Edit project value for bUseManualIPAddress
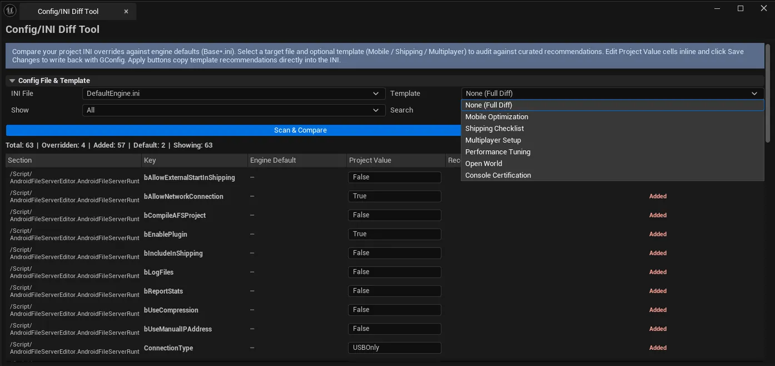Screen dimensions: 775x366 point(395,329)
